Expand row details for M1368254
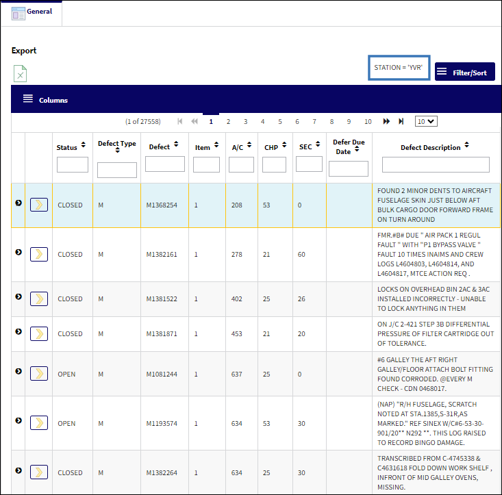502x495 pixels. pos(18,203)
